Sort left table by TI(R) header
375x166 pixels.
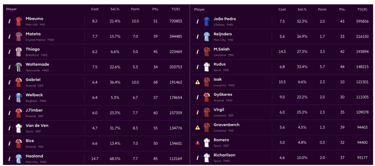tap(175, 9)
